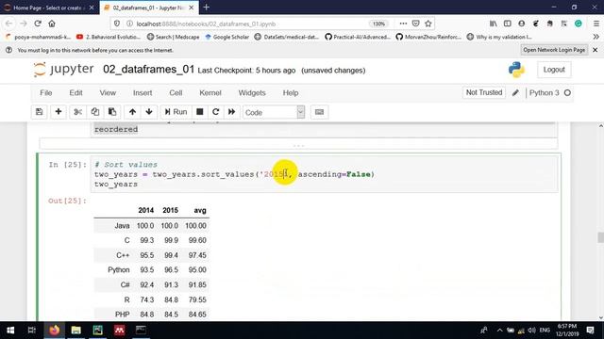
Task: Expand collapsed output ellipsis above cell 25
Action: click(298, 145)
